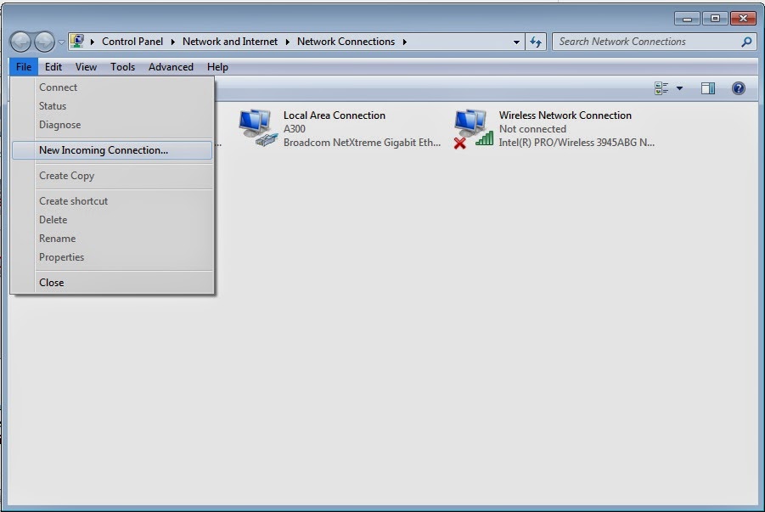
Task: Open the view options dropdown arrow
Action: click(x=679, y=88)
